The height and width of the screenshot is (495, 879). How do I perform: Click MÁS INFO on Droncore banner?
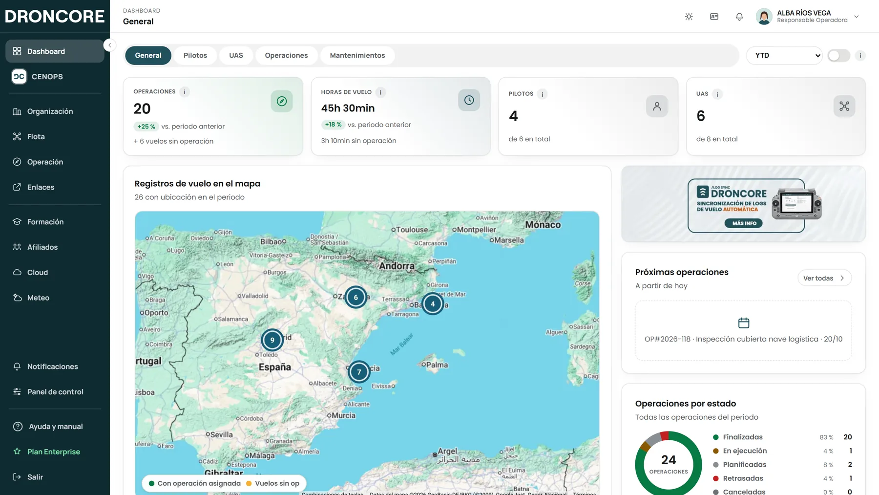click(x=744, y=223)
